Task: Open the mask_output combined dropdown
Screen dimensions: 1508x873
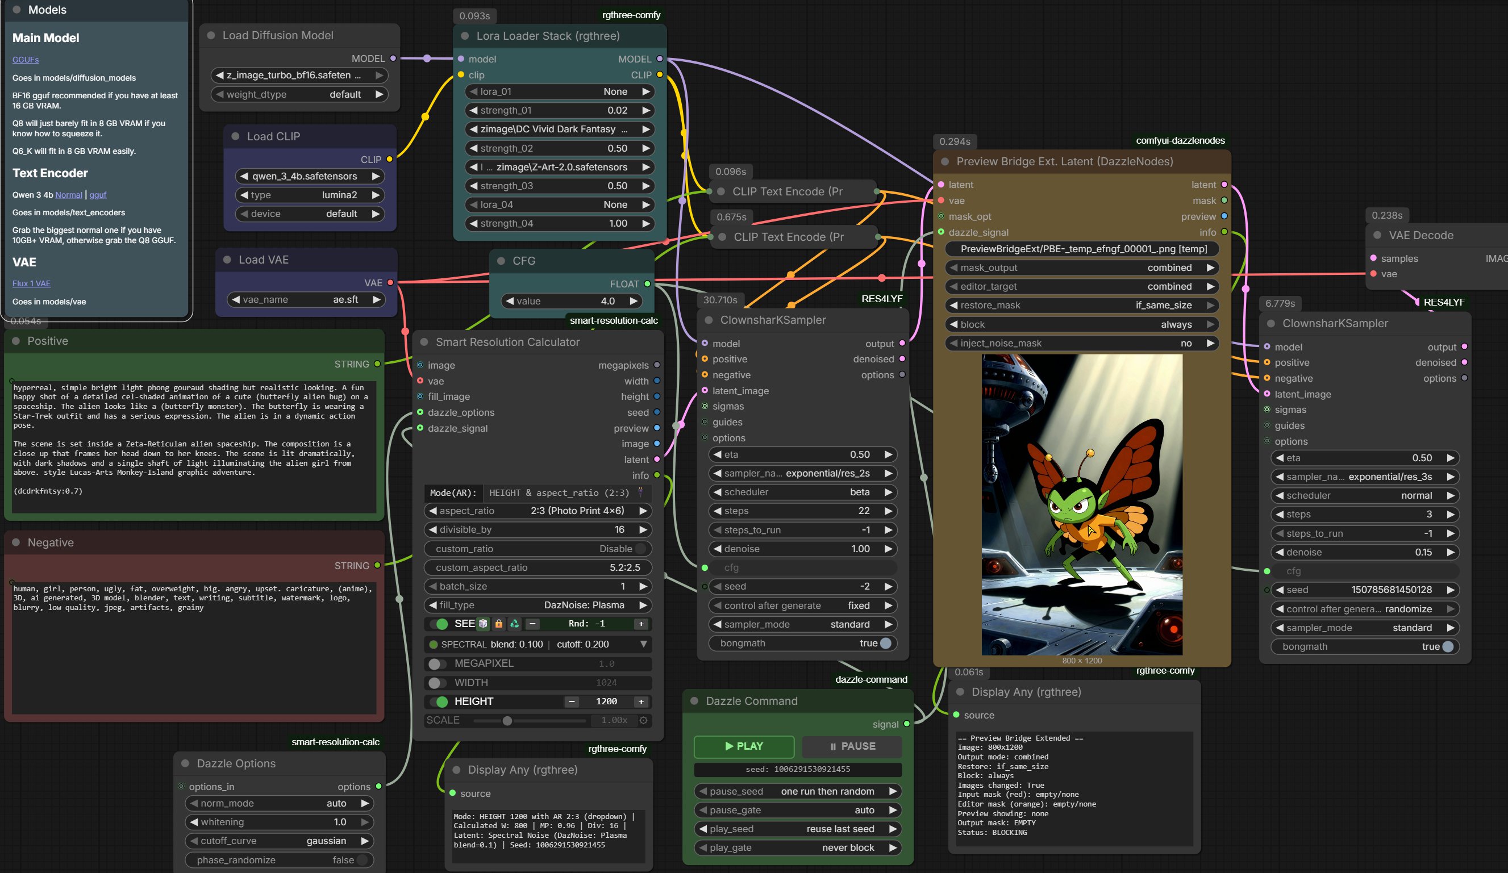Action: [x=1082, y=268]
